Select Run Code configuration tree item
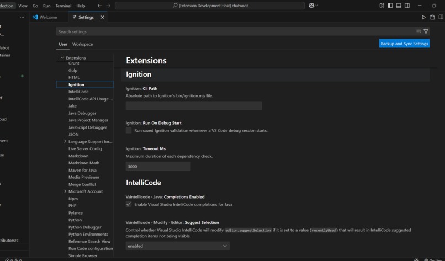 [x=90, y=248]
